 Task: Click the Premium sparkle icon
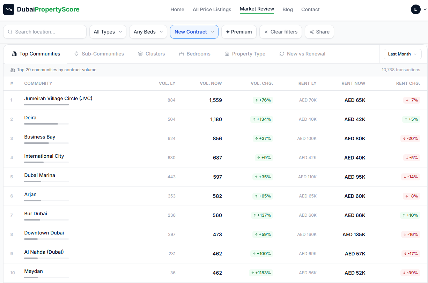coord(228,32)
